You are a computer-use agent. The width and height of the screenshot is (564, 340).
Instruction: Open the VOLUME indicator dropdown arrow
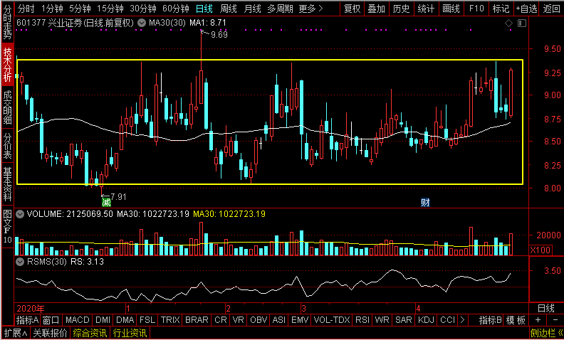click(20, 214)
